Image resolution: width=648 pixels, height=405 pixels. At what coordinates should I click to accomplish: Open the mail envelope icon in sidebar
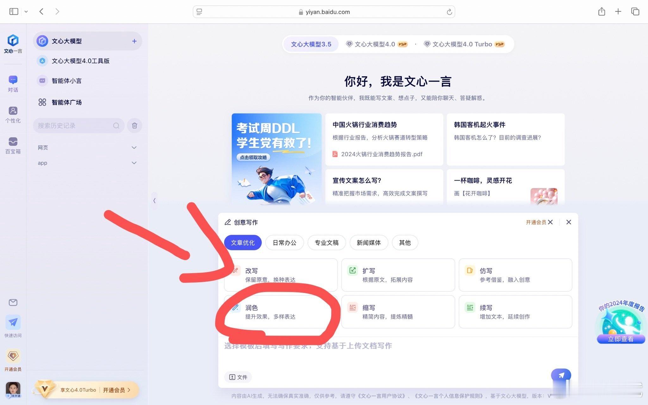13,302
